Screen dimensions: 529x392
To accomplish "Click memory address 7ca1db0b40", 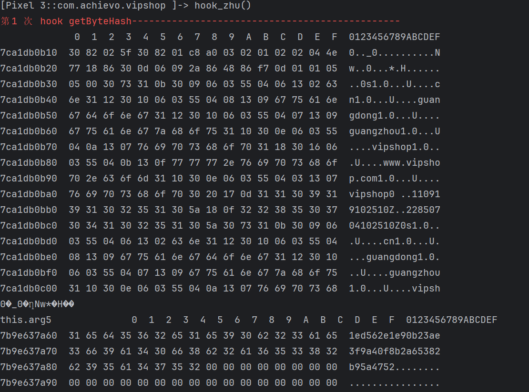I will (x=29, y=100).
